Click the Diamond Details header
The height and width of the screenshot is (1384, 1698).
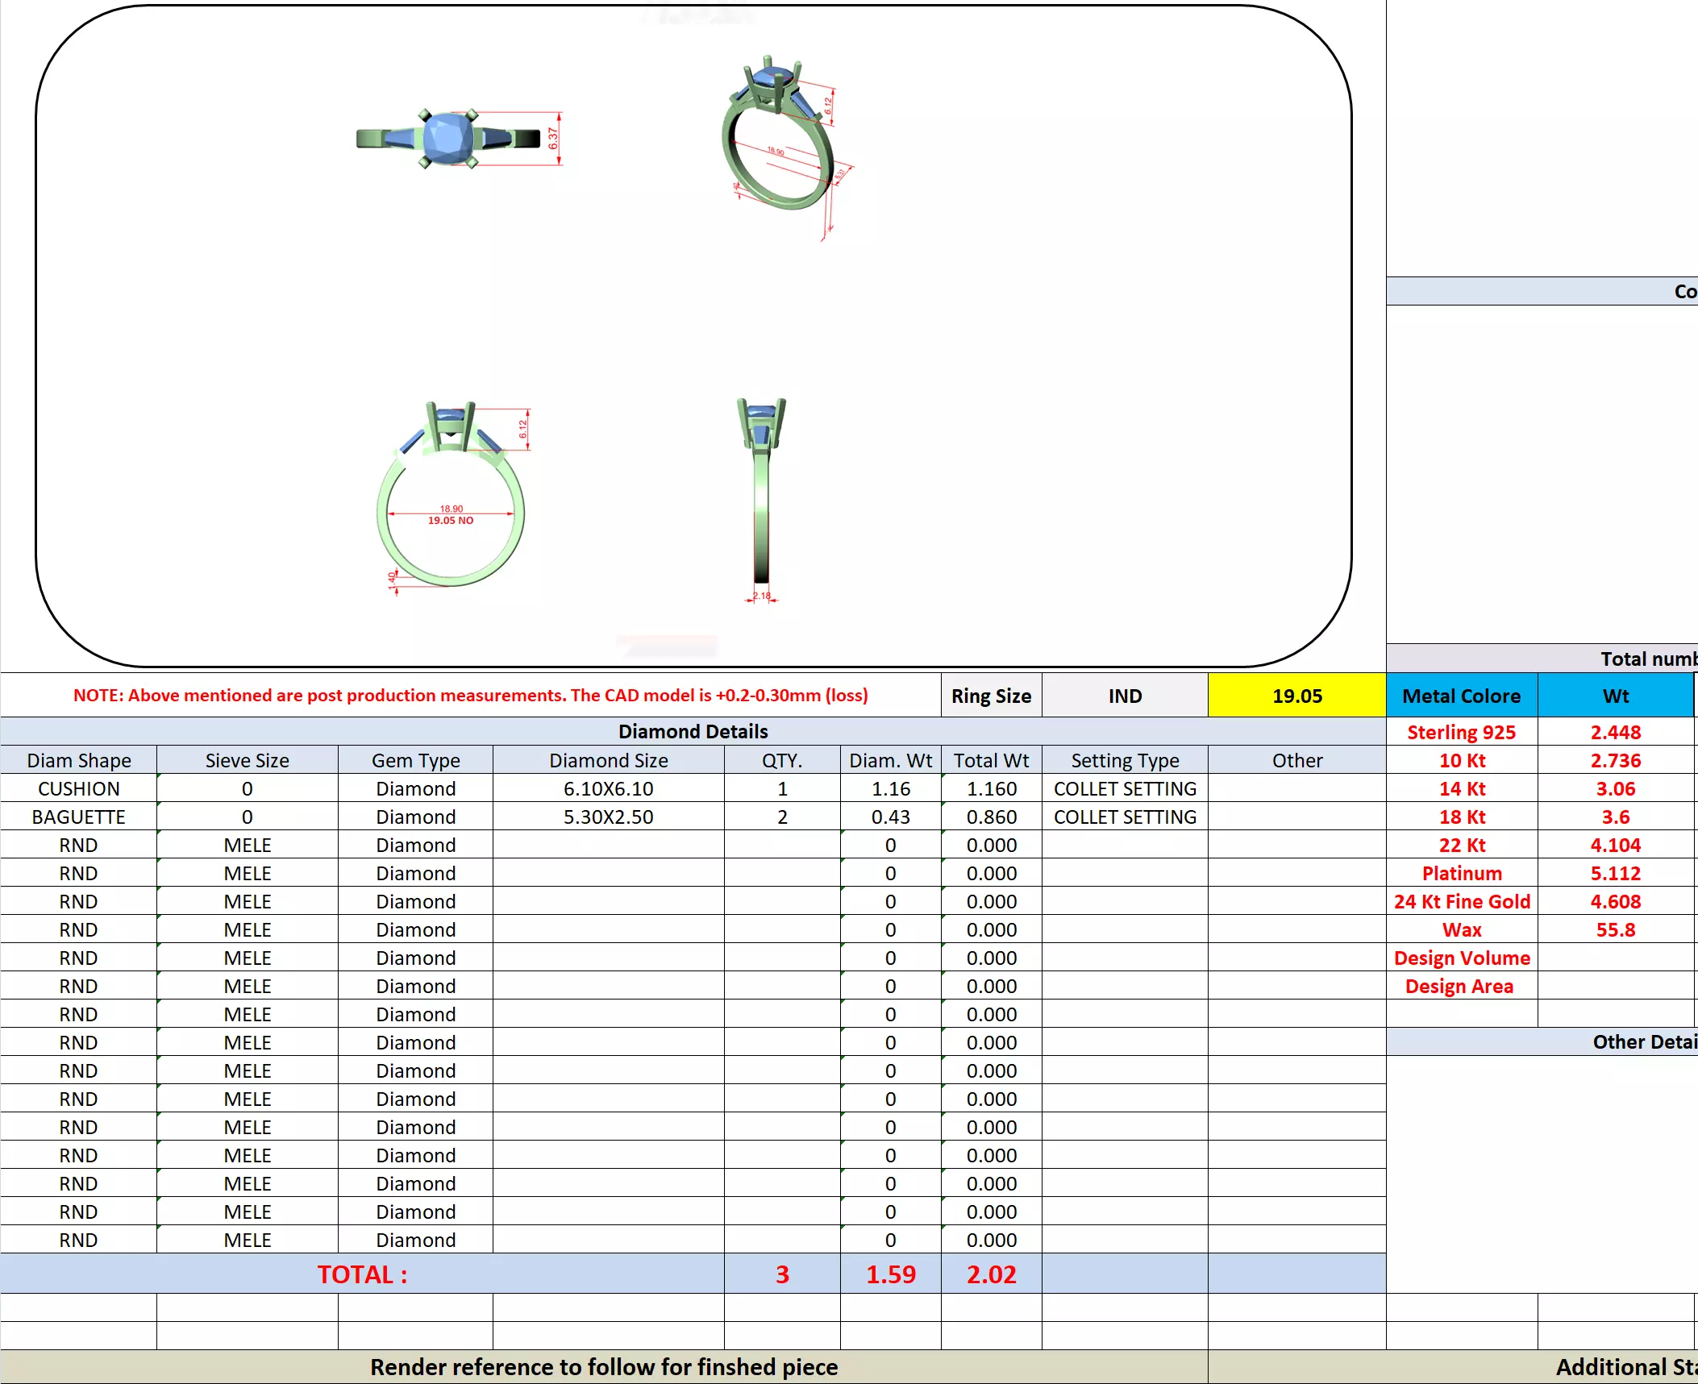click(693, 731)
